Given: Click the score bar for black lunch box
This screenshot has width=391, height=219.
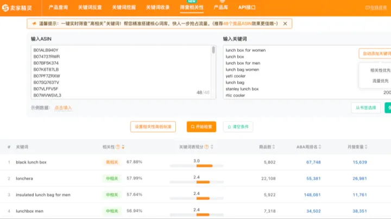Looking at the screenshot, I should [x=197, y=166].
